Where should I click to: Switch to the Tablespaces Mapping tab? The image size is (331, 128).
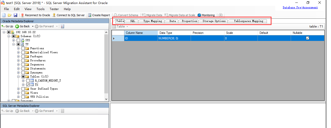click(x=248, y=21)
